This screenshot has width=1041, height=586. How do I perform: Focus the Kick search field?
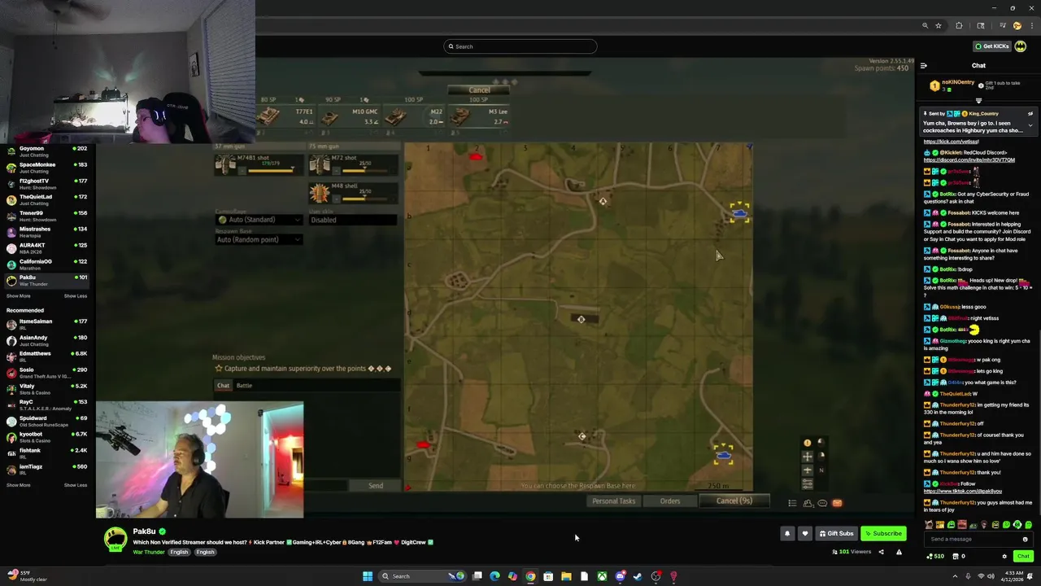click(x=520, y=46)
